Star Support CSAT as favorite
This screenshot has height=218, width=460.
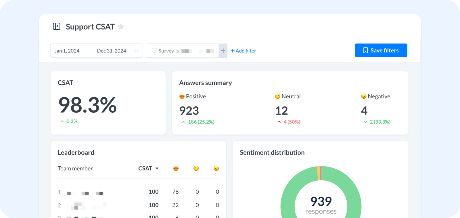(121, 26)
